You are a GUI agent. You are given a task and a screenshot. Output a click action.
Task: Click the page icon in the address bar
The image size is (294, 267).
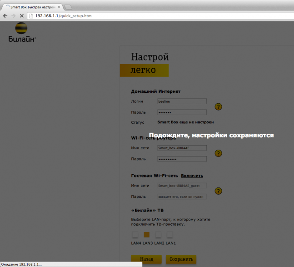click(31, 16)
